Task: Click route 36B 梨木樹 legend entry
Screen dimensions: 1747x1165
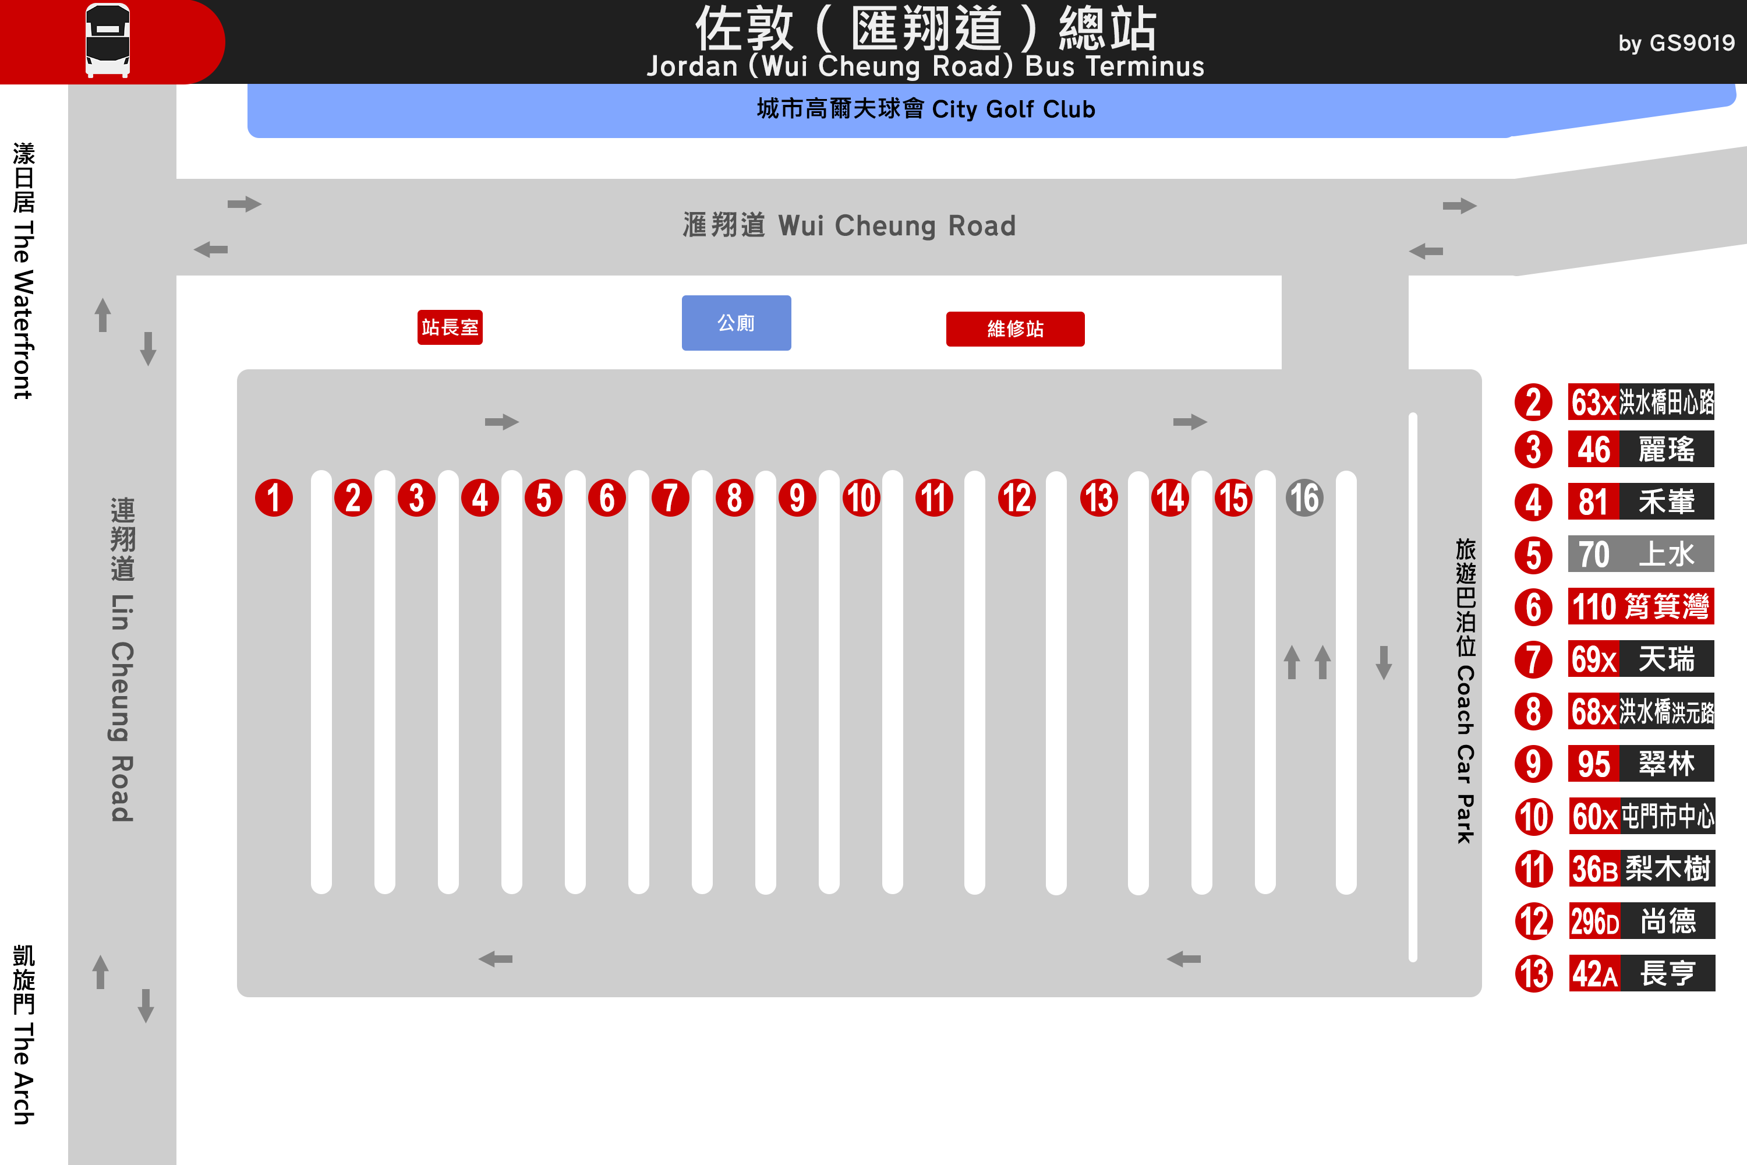Action: pos(1642,869)
